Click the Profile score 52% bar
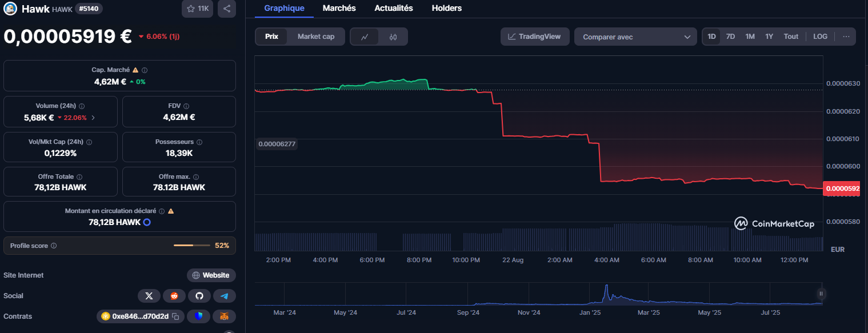This screenshot has width=868, height=333. pos(191,246)
